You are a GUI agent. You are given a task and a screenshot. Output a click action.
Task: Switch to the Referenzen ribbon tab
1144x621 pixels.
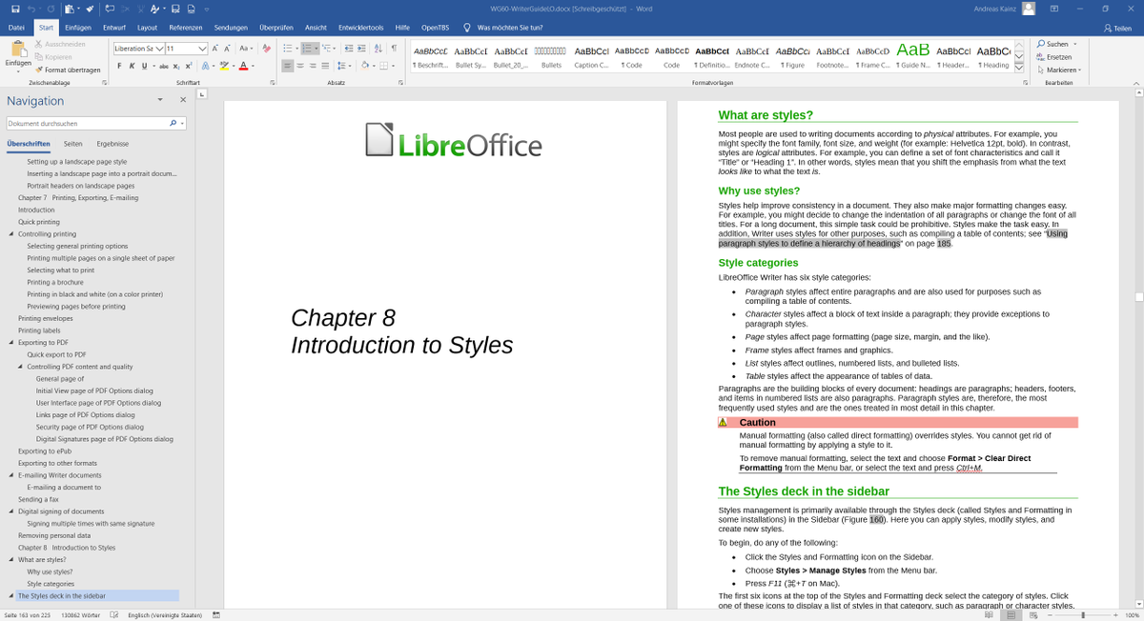(186, 28)
